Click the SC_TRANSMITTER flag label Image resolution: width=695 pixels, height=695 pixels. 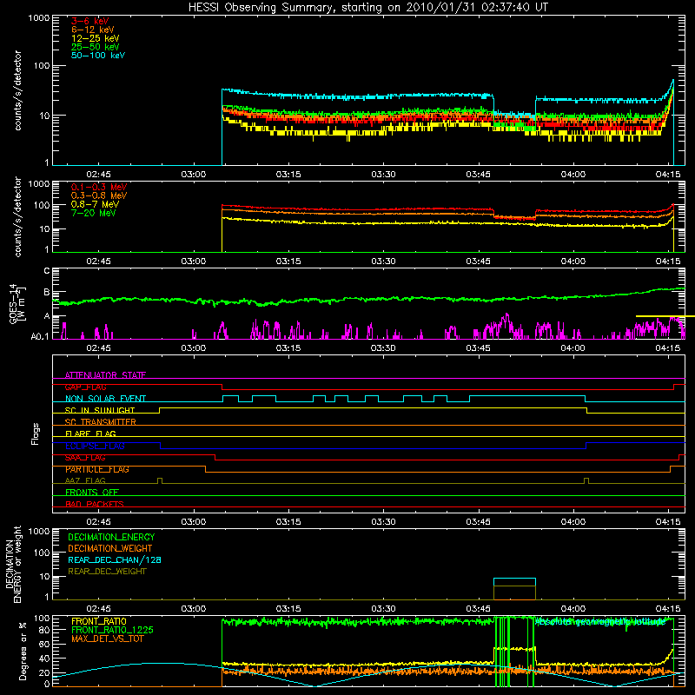click(x=100, y=422)
